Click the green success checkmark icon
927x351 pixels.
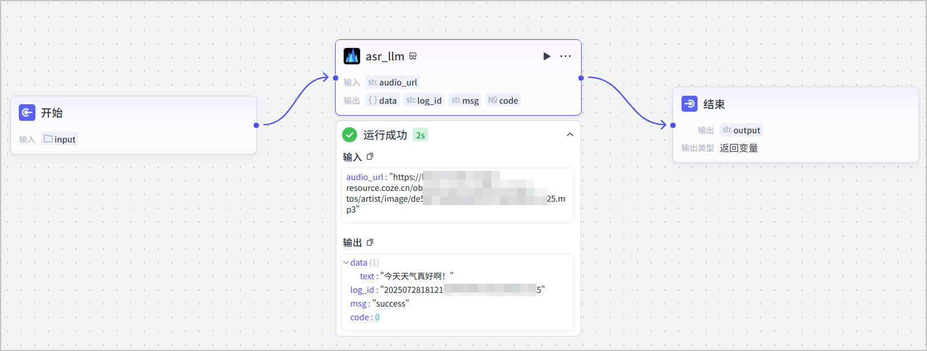tap(349, 135)
